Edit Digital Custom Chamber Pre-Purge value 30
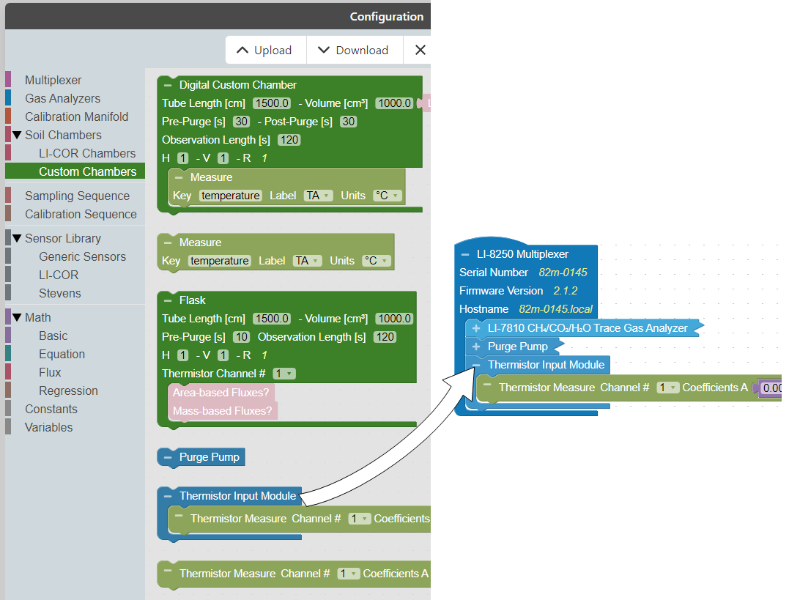 [242, 122]
